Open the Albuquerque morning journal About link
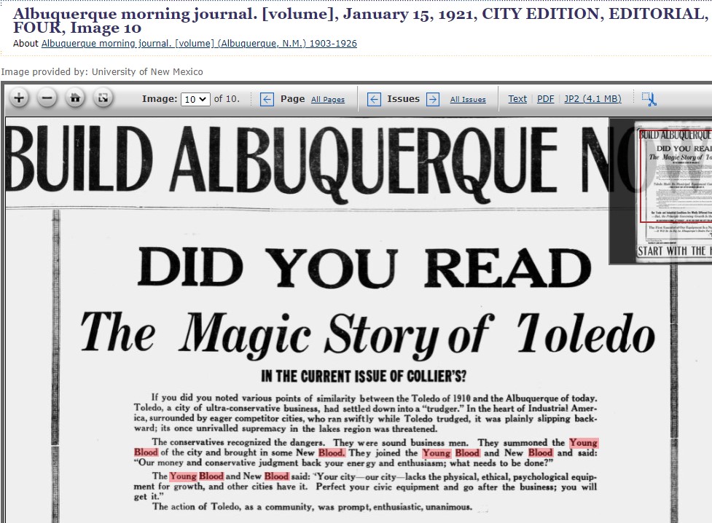712x523 pixels. (x=199, y=44)
